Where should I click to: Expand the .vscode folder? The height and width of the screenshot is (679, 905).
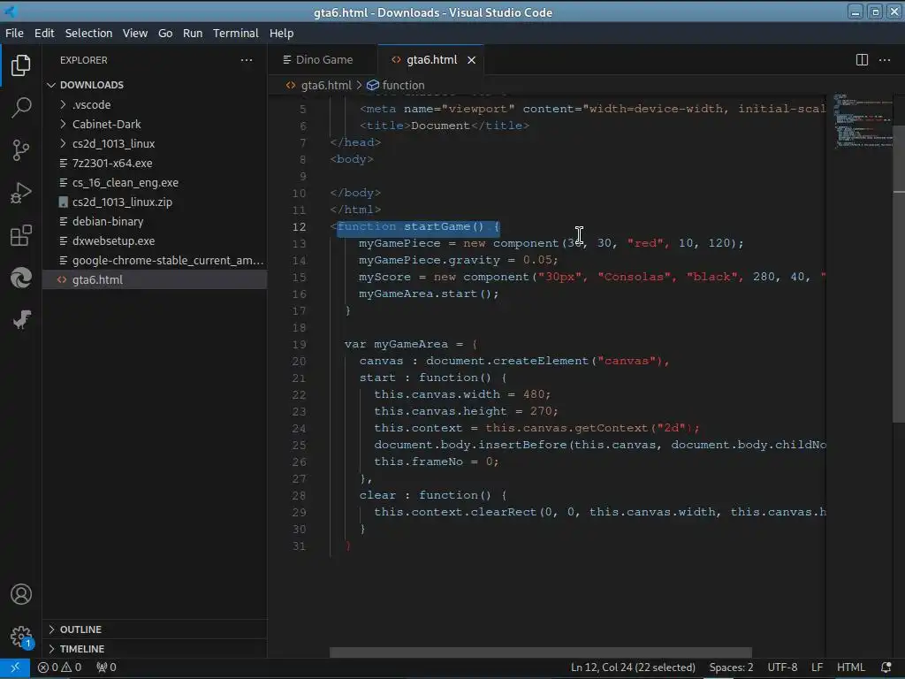[x=63, y=105]
